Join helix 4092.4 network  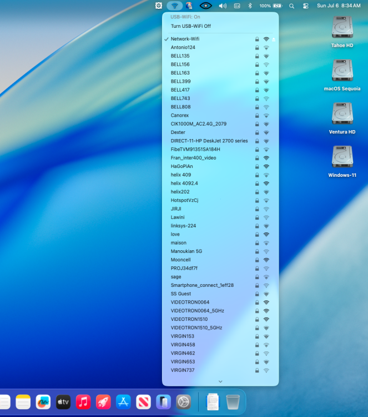point(220,183)
